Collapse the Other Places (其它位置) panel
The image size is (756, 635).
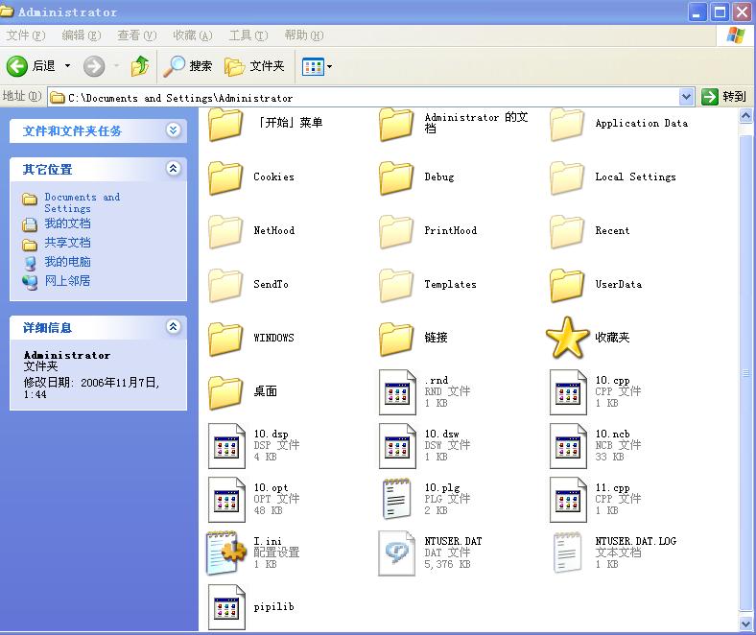[173, 169]
